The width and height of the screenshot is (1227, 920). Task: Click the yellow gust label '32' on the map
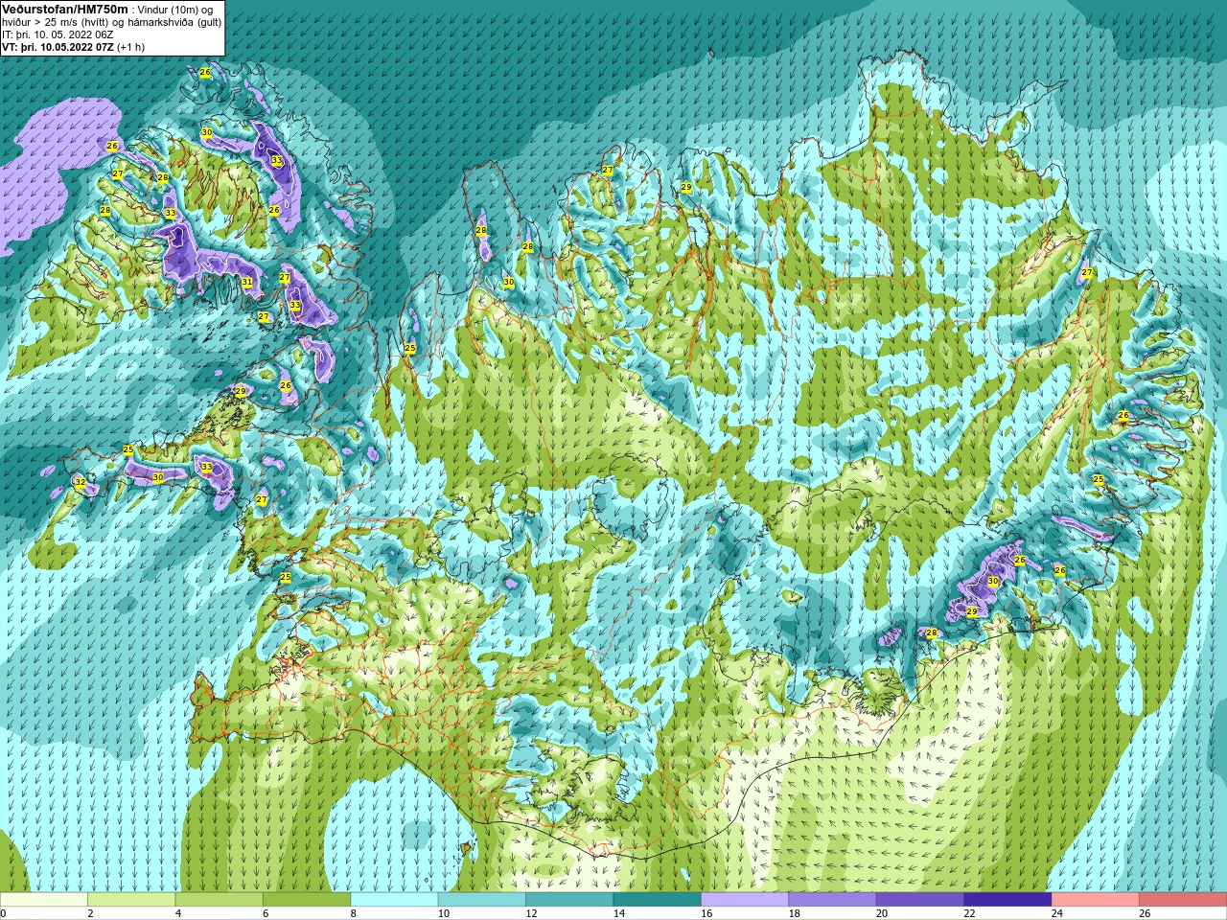pos(80,482)
